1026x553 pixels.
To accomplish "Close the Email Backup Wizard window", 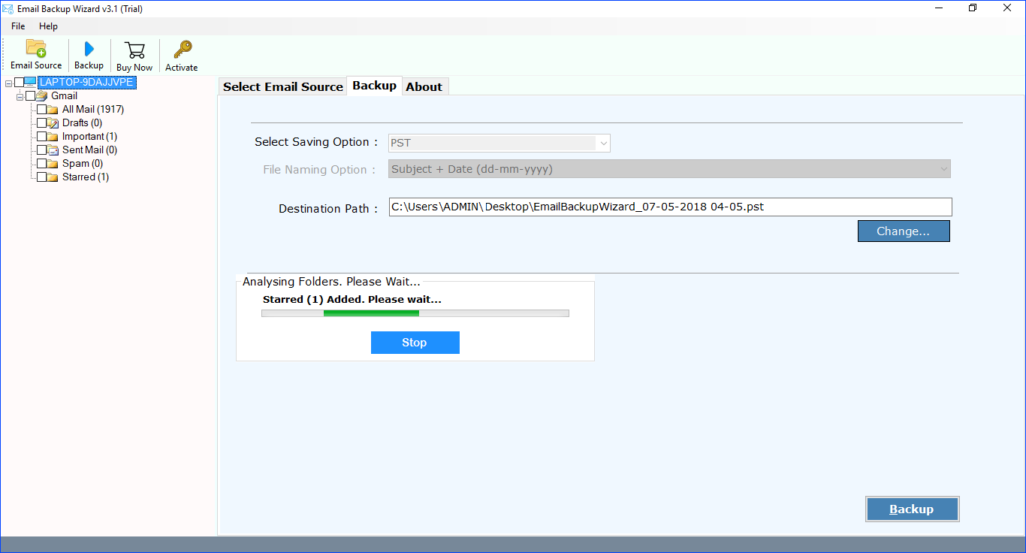I will [x=1008, y=8].
